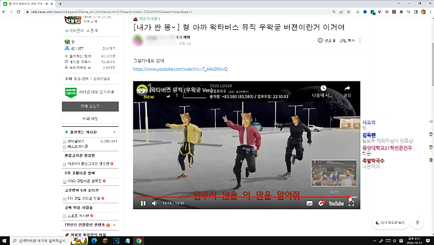This screenshot has height=245, width=434.
Task: Click the video picture-in-picture inset thumbnail
Action: (334, 173)
